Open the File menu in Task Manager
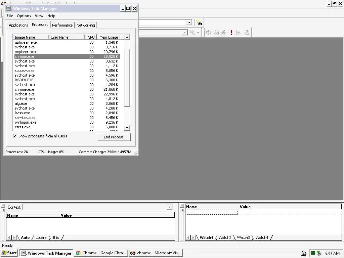 point(10,16)
